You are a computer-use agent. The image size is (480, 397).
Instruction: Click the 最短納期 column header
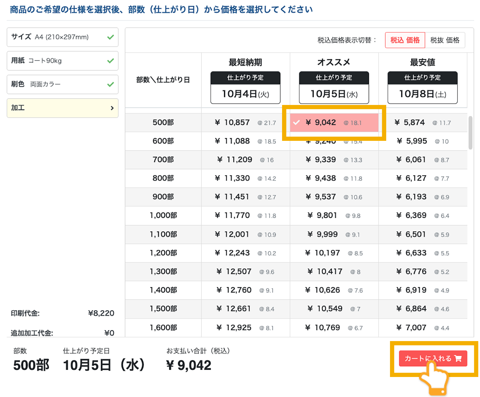245,62
